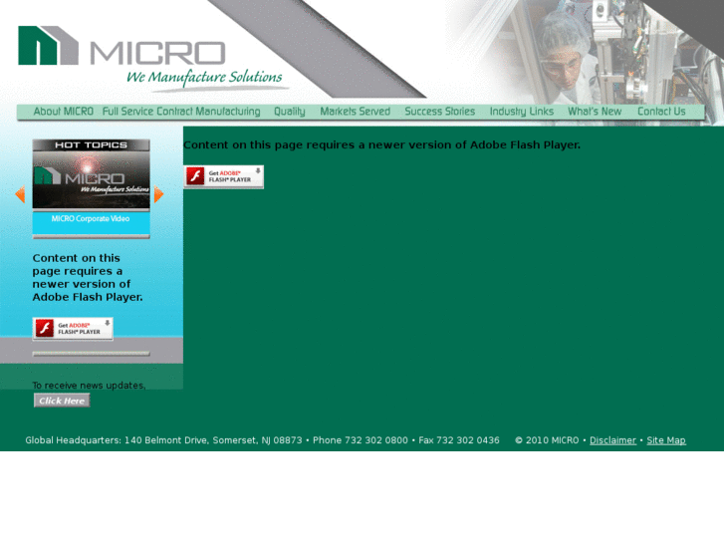
Task: Click the MICRO Corporate Video caption
Action: (x=91, y=218)
